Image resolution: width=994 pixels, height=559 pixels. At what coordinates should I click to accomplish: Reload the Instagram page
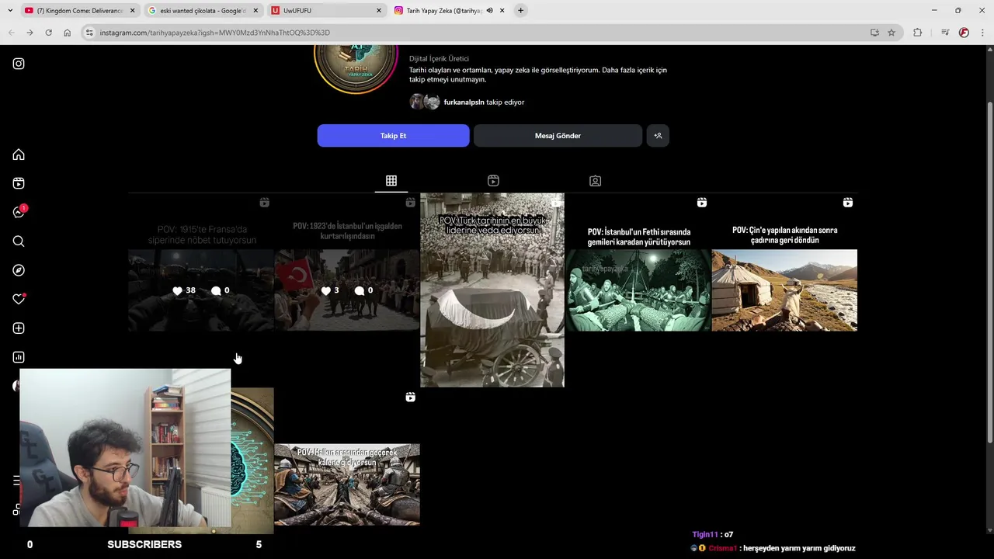pyautogui.click(x=48, y=33)
